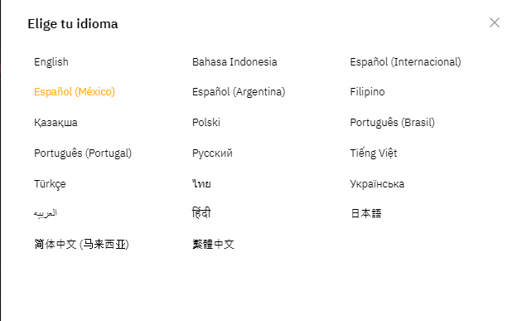Choose Bahasa Indonesia language

tap(234, 61)
